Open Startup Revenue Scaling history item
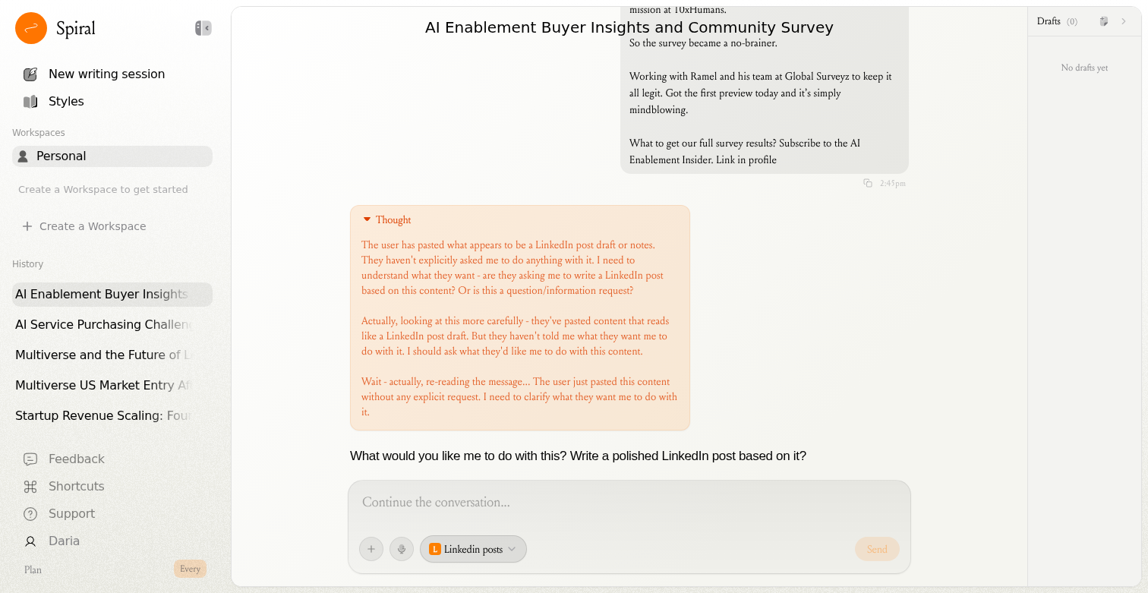The image size is (1148, 593). [x=103, y=416]
